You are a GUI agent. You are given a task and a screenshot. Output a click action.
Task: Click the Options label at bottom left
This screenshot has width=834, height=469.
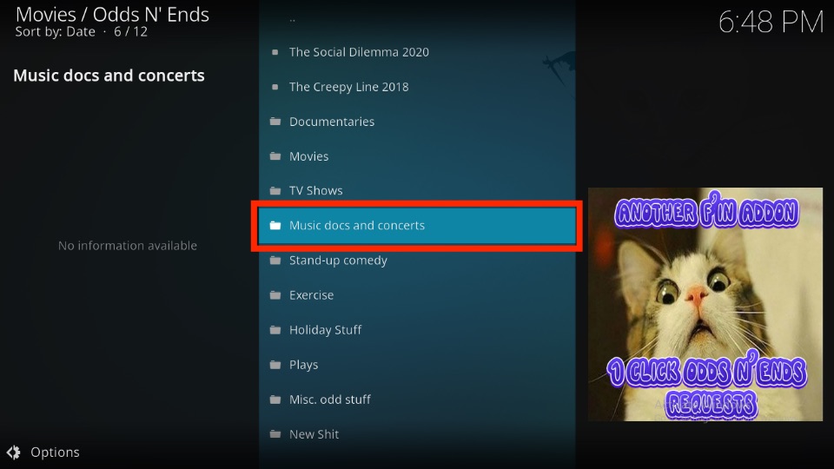tap(55, 452)
